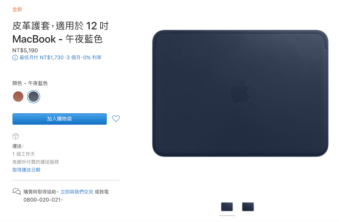Click the NT$5,190 price text
The width and height of the screenshot is (339, 222).
(x=25, y=50)
